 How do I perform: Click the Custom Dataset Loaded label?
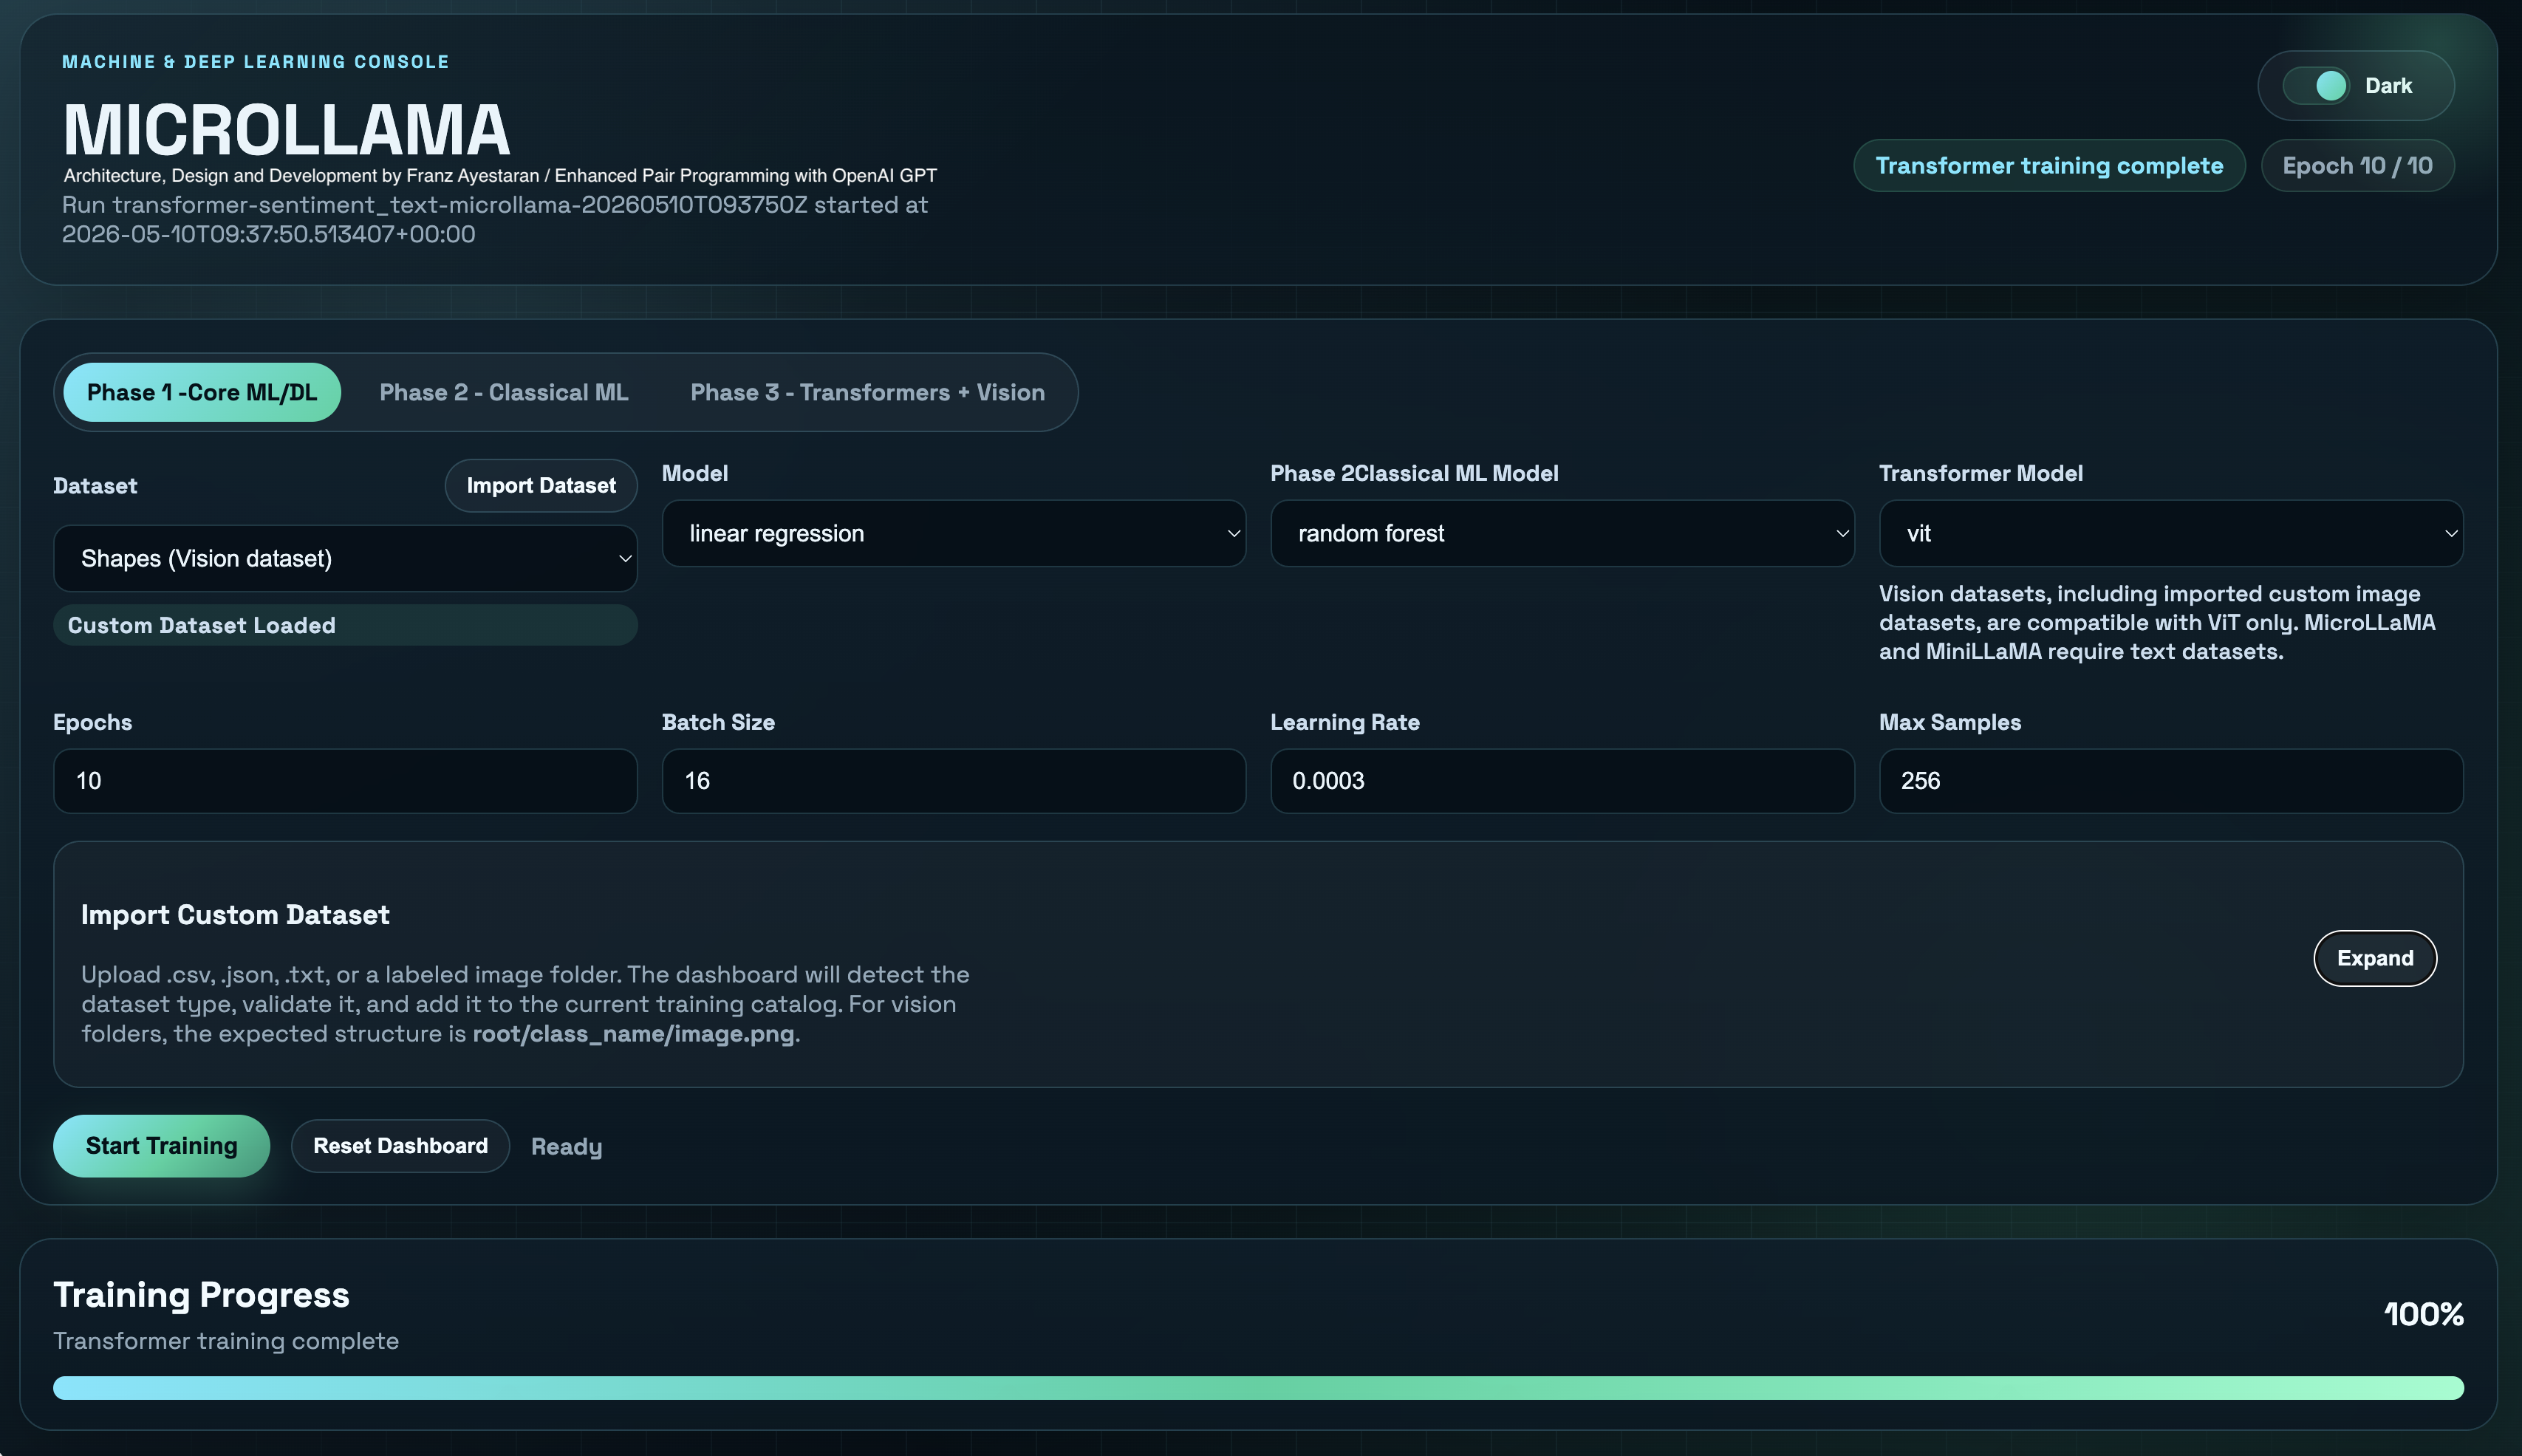click(x=345, y=625)
